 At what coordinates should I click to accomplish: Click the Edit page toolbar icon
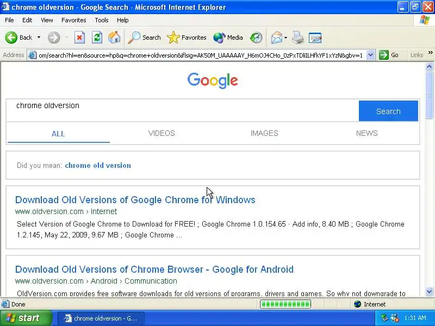coord(315,37)
